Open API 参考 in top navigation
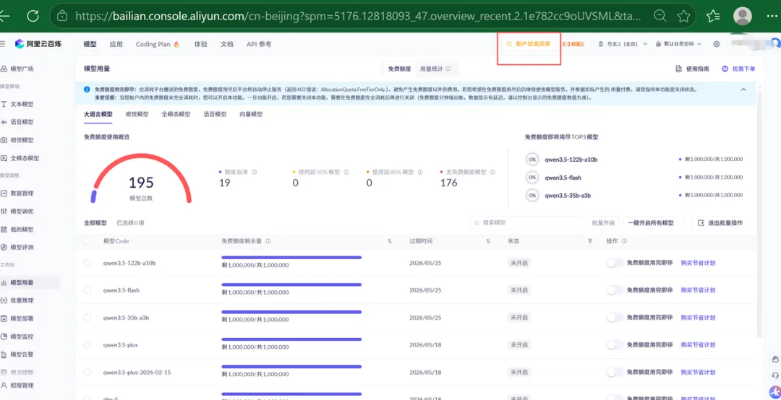The image size is (781, 400). (x=259, y=44)
